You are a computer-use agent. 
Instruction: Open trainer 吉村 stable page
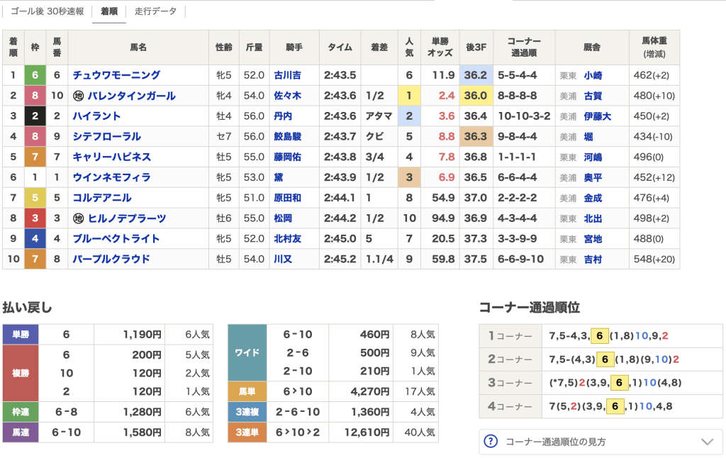point(593,259)
